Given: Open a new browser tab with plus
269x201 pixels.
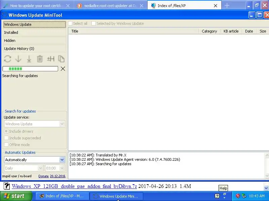Looking at the screenshot, I should (x=227, y=5).
